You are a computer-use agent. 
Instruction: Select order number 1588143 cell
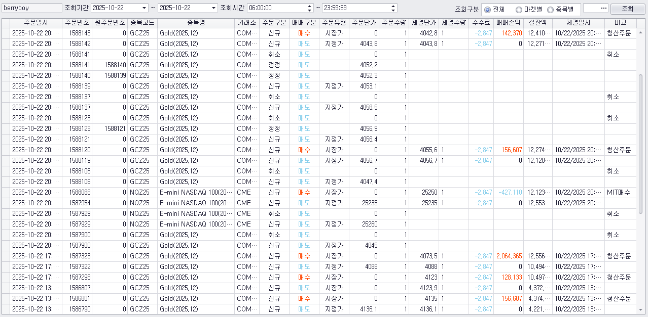pyautogui.click(x=77, y=33)
